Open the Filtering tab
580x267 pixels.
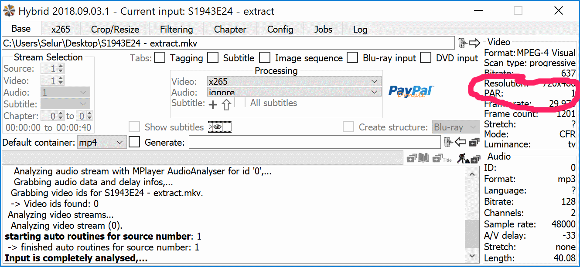176,30
